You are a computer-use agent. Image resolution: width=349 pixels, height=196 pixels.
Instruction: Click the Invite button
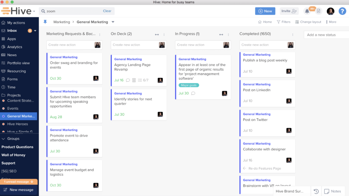tap(289, 11)
